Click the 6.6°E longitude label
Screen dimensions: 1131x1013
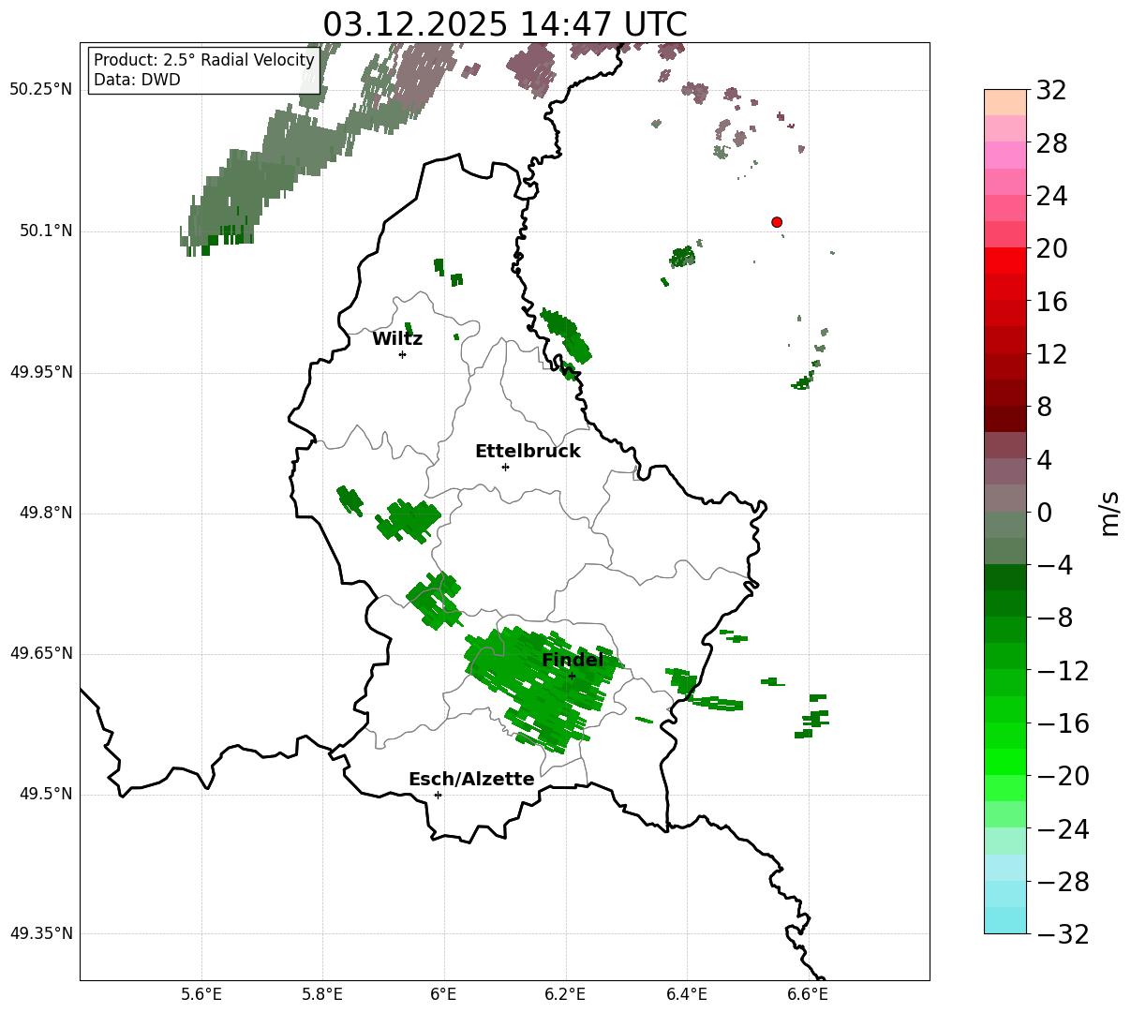[x=808, y=994]
